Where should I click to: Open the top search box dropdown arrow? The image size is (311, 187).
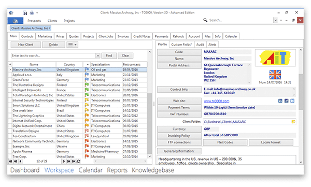[x=276, y=20]
